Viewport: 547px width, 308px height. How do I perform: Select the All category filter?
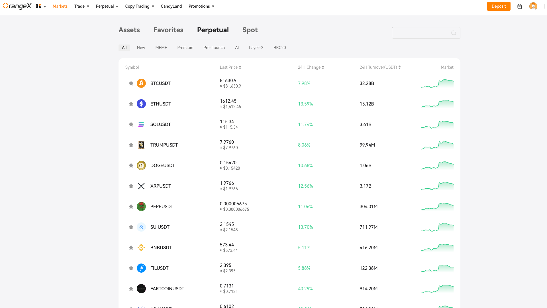click(x=124, y=48)
